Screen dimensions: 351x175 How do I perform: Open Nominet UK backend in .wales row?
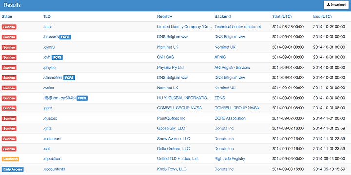225,87
